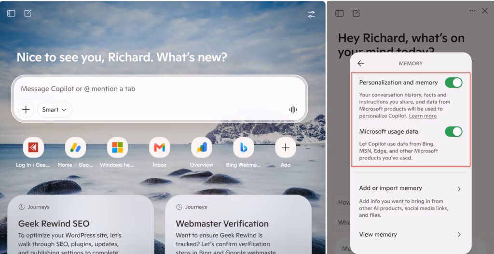Open the Webmaster Verification journey card
Image resolution: width=494 pixels, height=254 pixels.
tap(238, 225)
